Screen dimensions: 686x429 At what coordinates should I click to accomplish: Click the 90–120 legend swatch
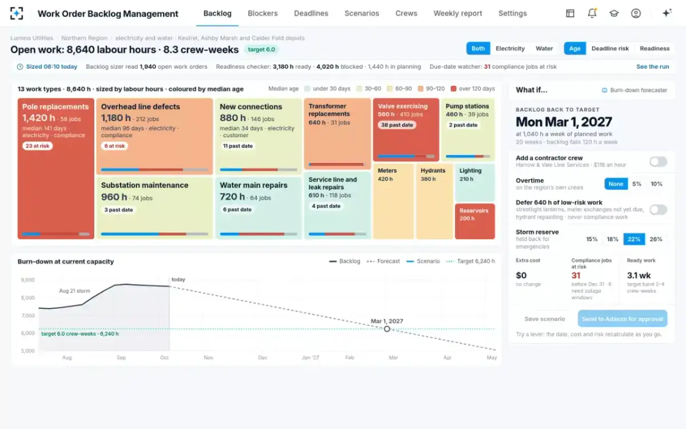[420, 89]
